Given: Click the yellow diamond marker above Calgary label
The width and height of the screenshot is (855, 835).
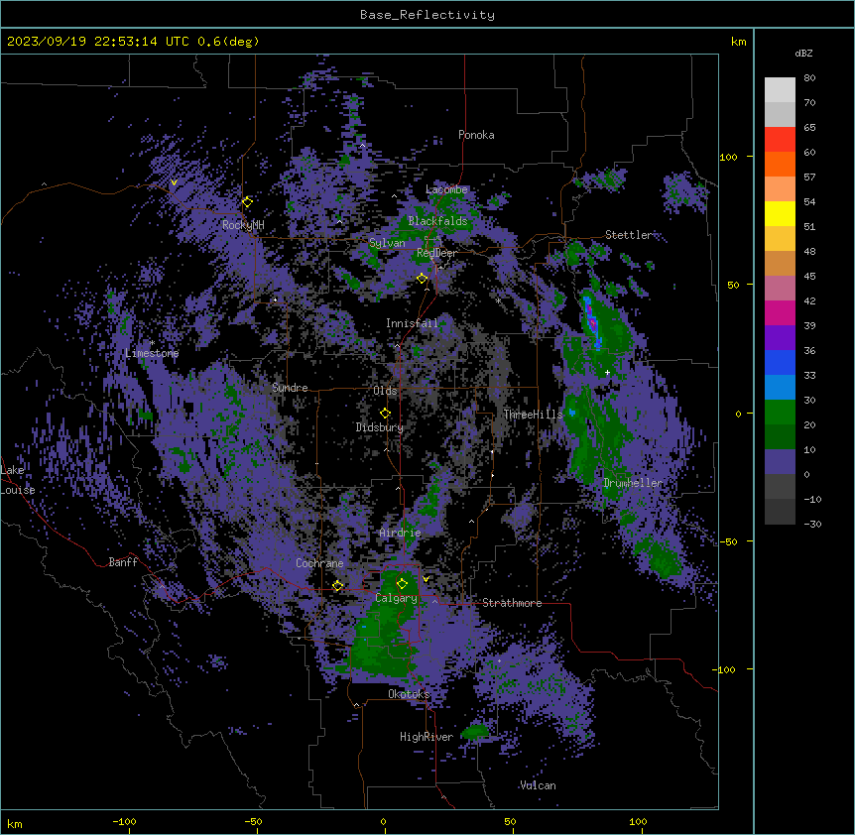Looking at the screenshot, I should coord(402,584).
